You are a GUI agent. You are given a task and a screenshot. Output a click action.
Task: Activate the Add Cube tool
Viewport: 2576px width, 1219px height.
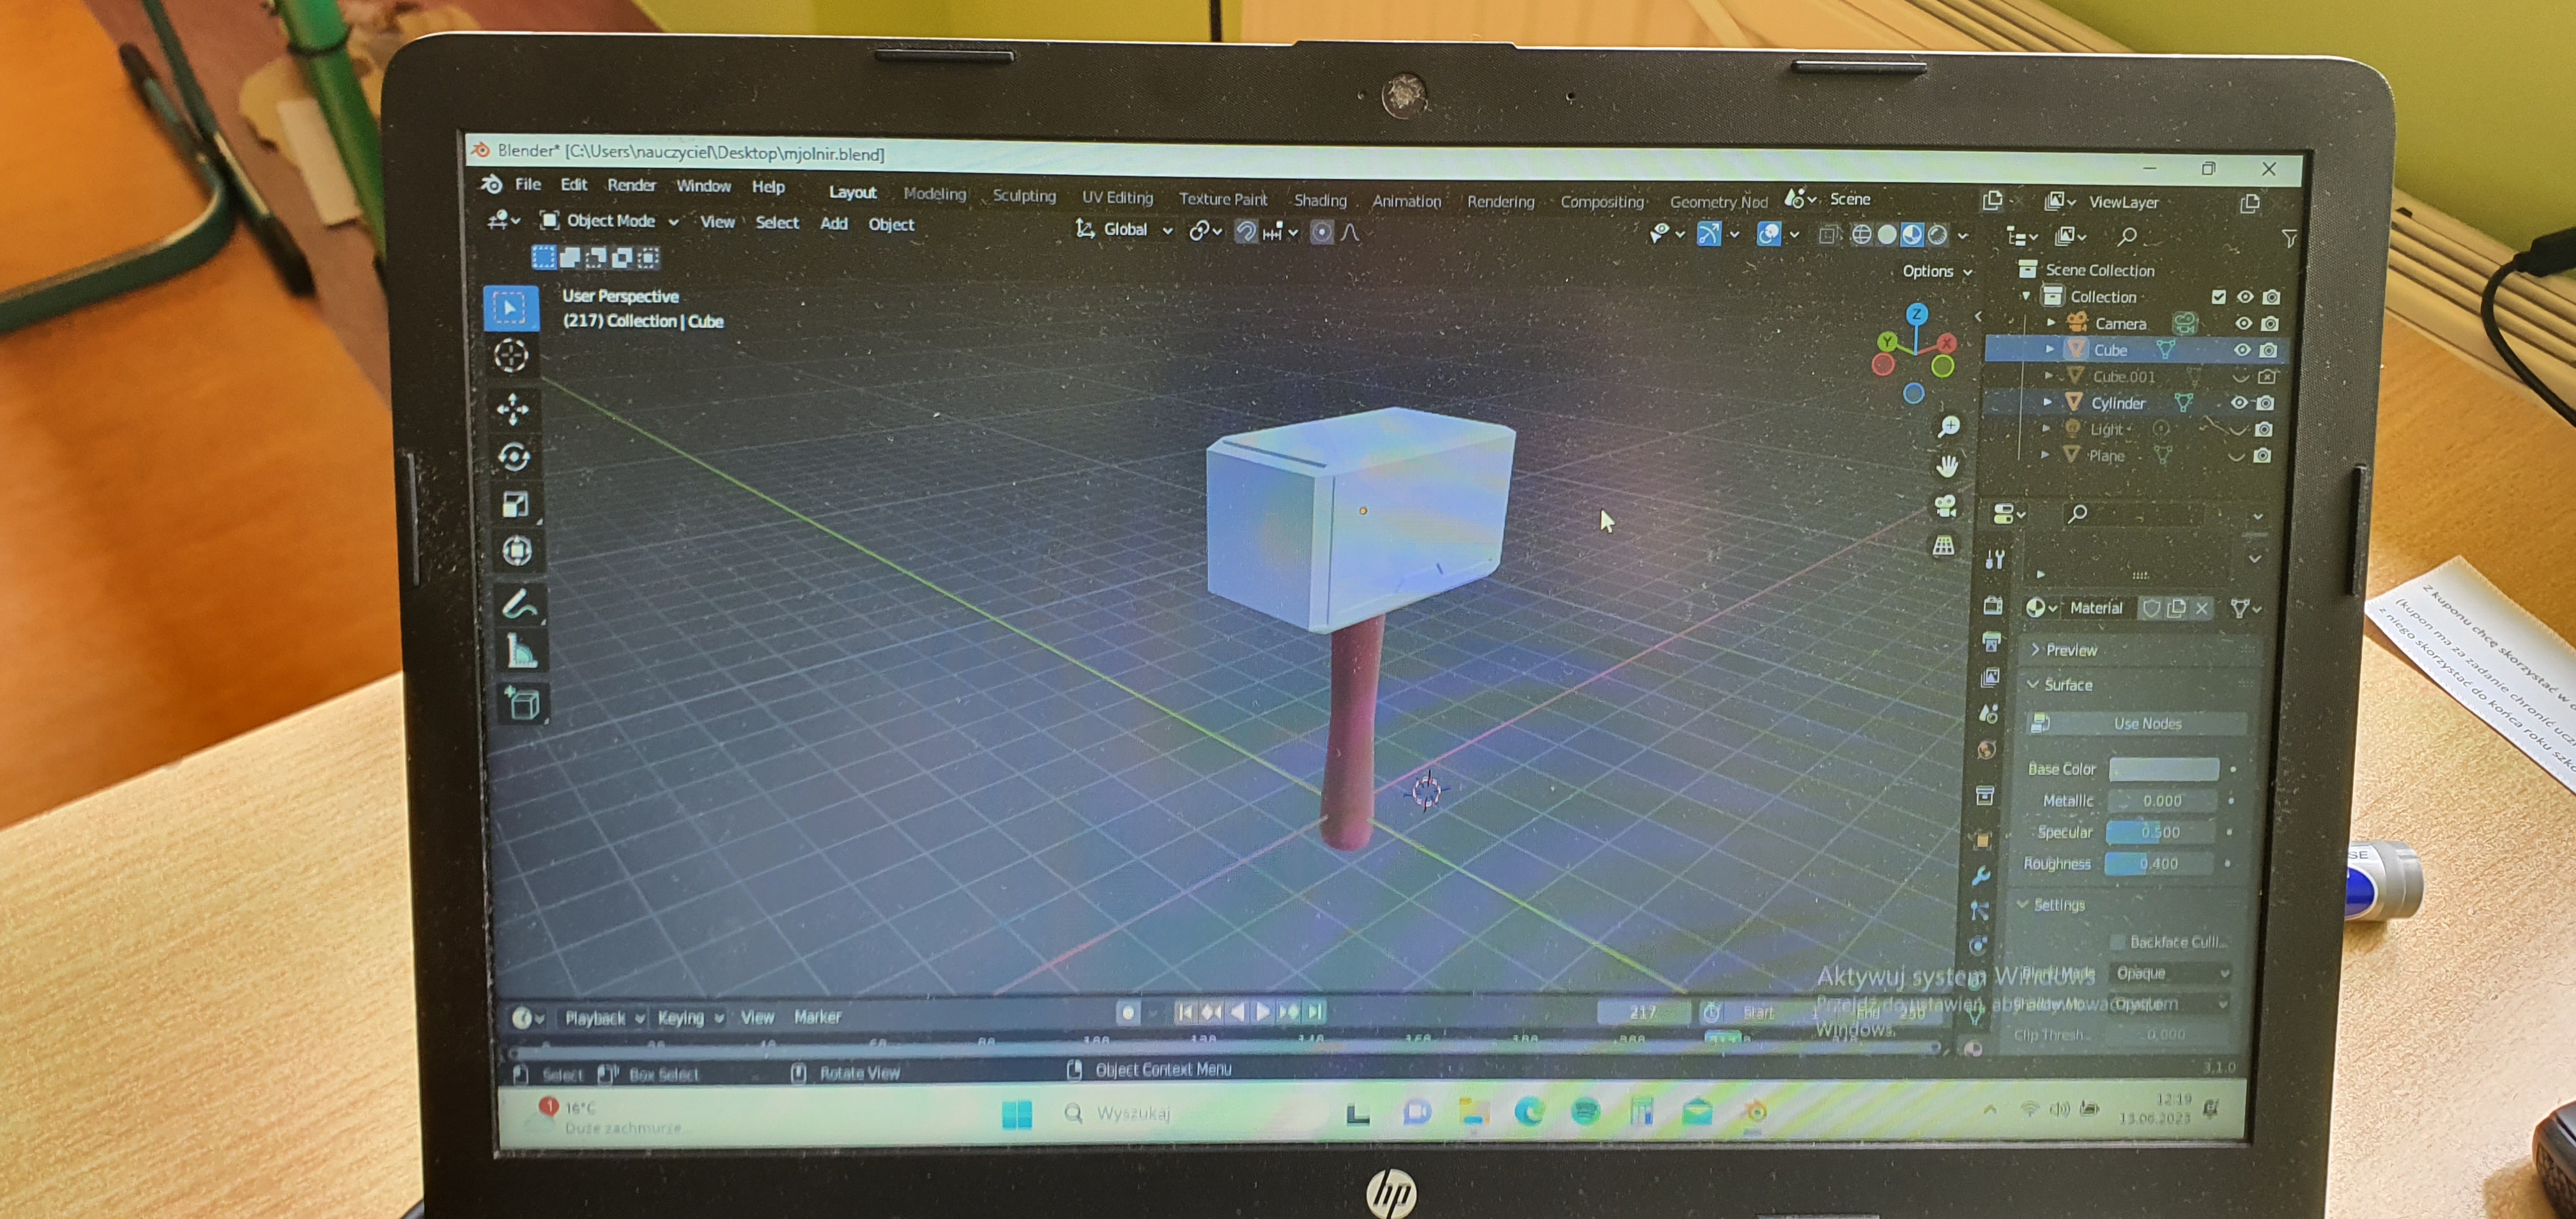(x=523, y=704)
